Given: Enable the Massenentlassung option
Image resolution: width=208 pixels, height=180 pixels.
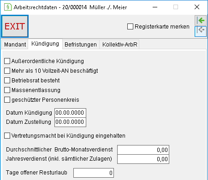Looking at the screenshot, I should click(7, 90).
